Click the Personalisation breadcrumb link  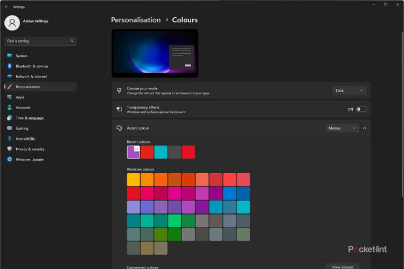click(136, 20)
